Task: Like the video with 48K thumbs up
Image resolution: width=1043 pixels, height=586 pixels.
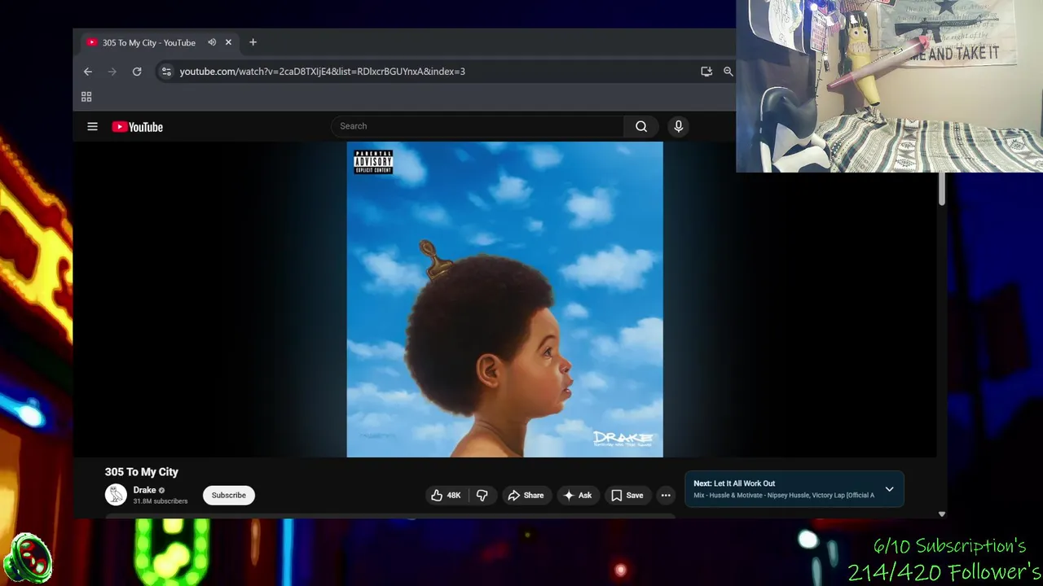Action: [x=446, y=495]
